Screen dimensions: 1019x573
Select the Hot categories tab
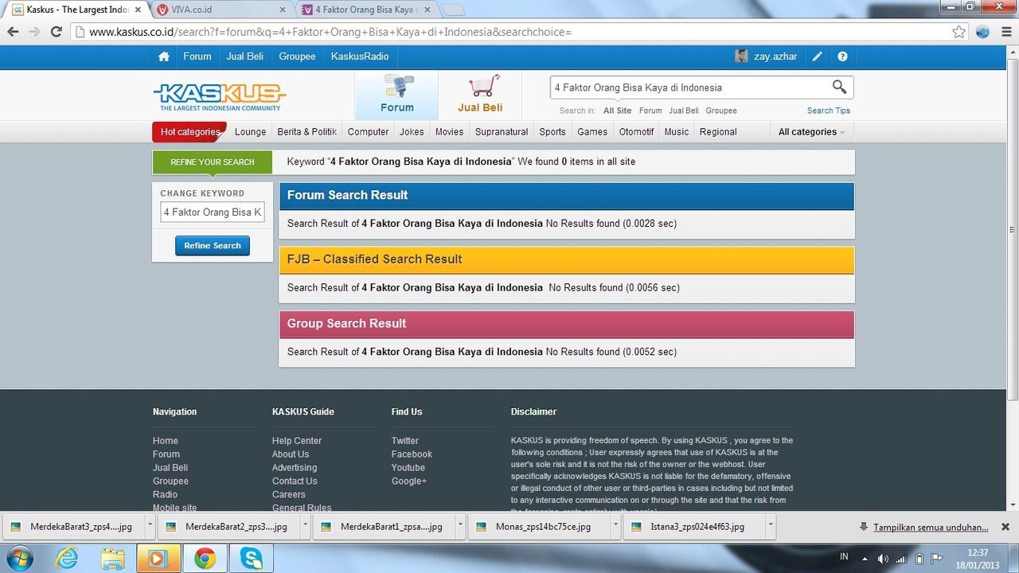point(189,132)
